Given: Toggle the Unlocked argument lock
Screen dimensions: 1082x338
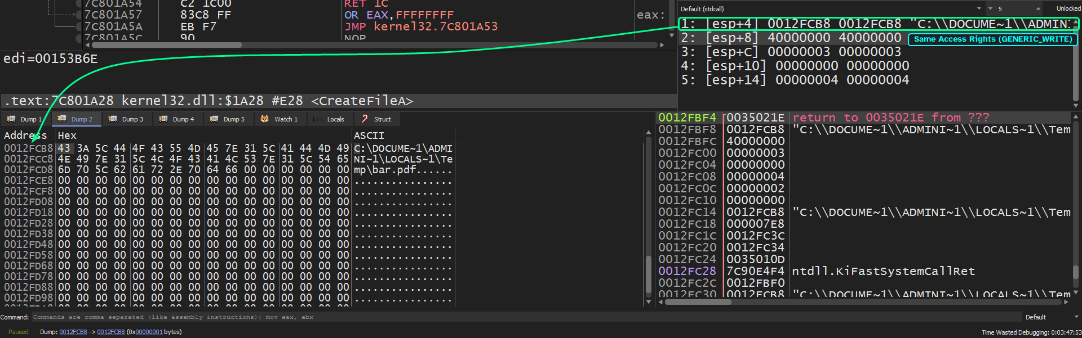Looking at the screenshot, I should [x=1068, y=8].
